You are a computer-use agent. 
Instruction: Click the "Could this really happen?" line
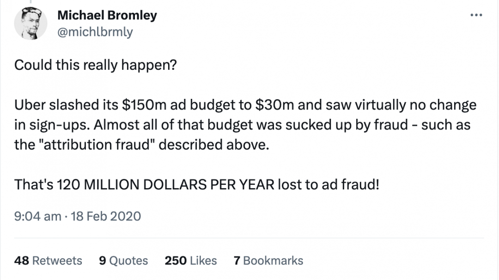point(96,65)
